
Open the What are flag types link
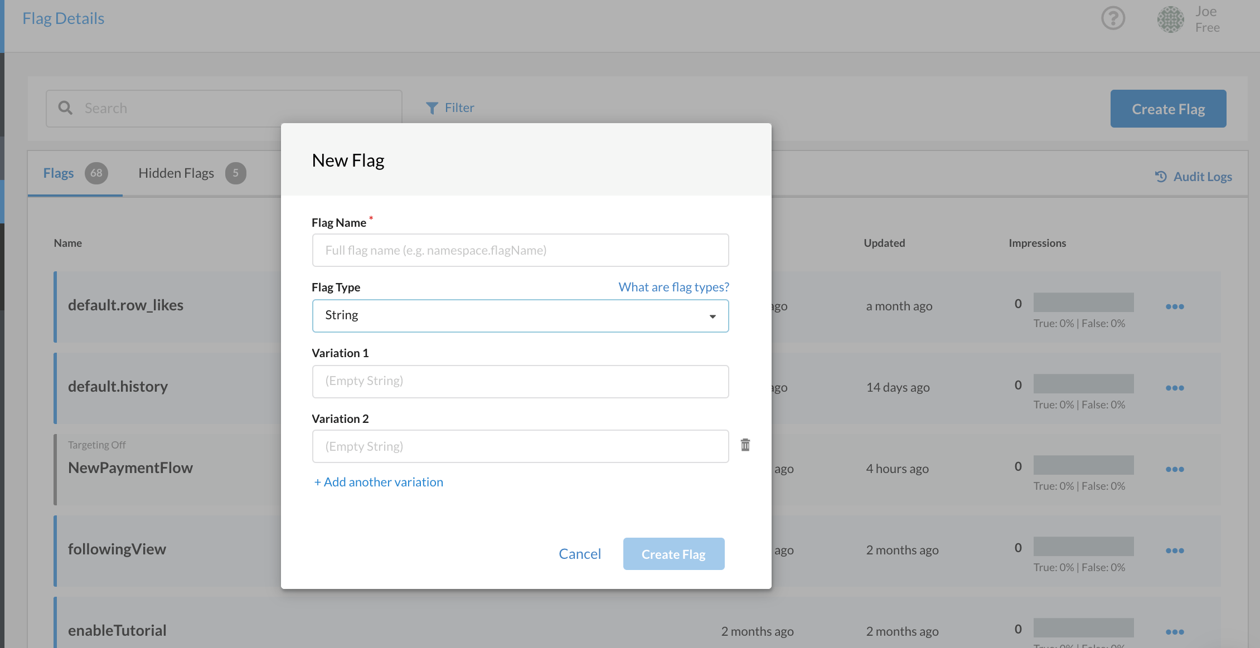point(673,286)
